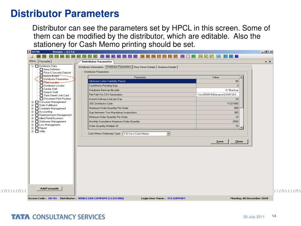Click the Close button

(x=239, y=142)
